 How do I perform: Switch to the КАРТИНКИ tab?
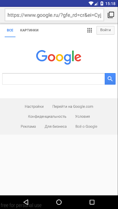tap(29, 30)
